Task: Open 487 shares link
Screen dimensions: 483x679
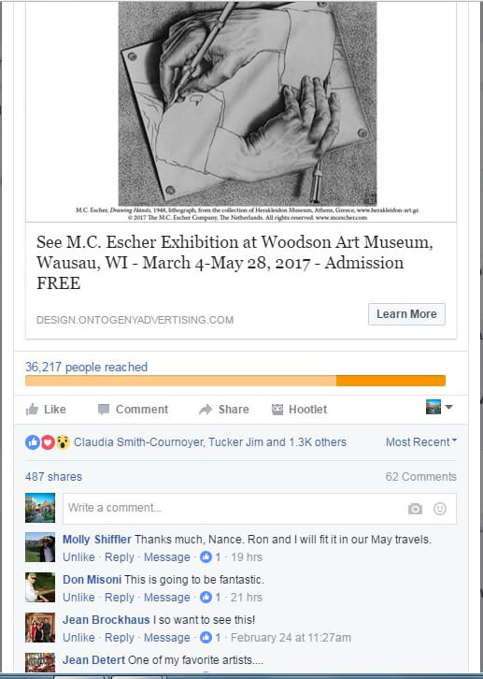Action: point(53,477)
